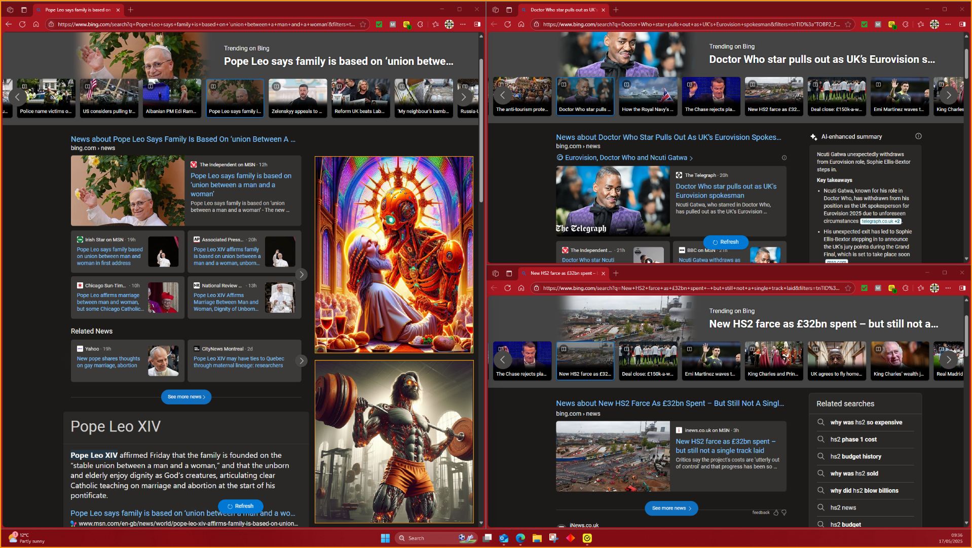The image size is (972, 548).
Task: Expand Eurovision, Doctor Who and Ncuti Gatwa topic
Action: [x=624, y=158]
